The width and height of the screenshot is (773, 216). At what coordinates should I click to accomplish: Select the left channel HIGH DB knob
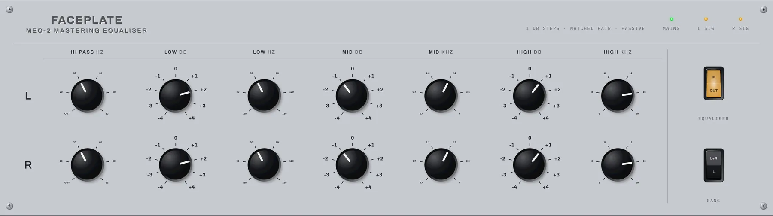530,95
